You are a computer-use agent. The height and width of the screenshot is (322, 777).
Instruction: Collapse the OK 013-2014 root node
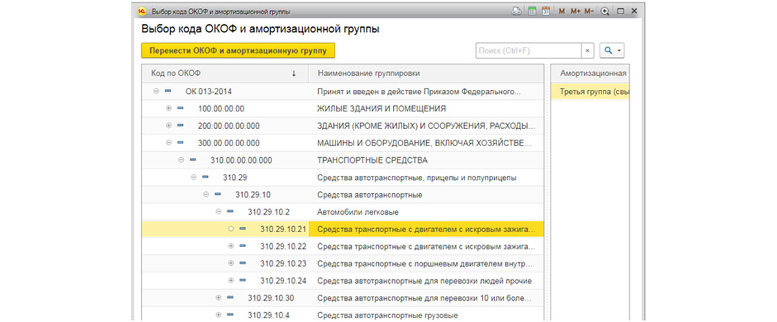click(156, 91)
